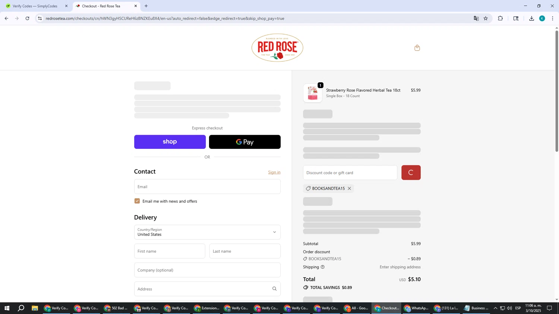Viewport: 559px width, 314px height.
Task: Focus the First name field
Action: point(170,251)
